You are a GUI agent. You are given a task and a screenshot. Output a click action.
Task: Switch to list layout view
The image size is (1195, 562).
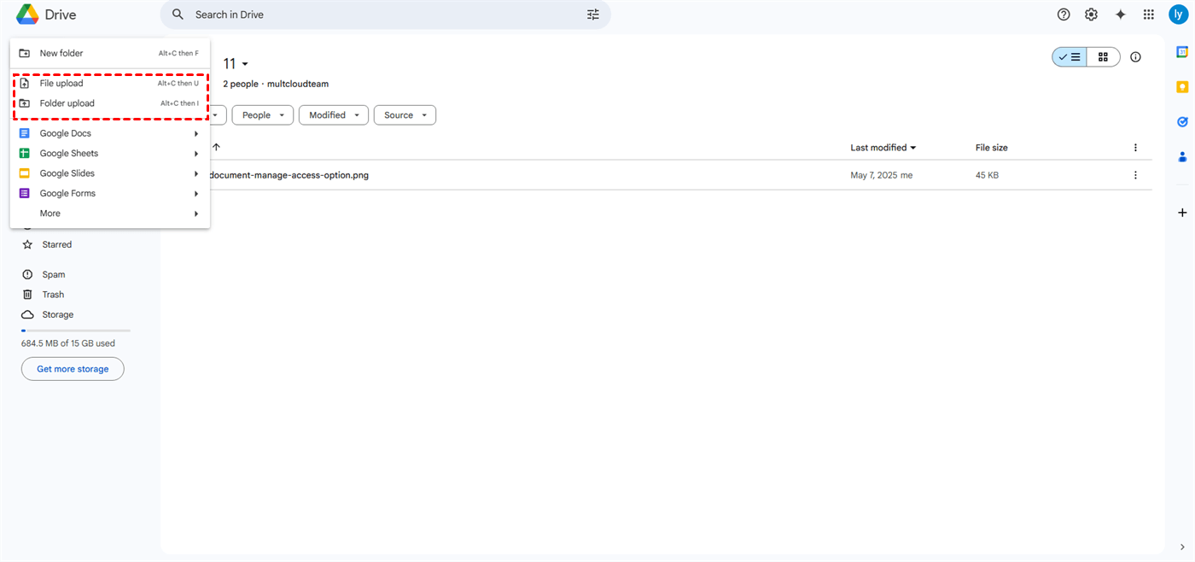coord(1070,57)
